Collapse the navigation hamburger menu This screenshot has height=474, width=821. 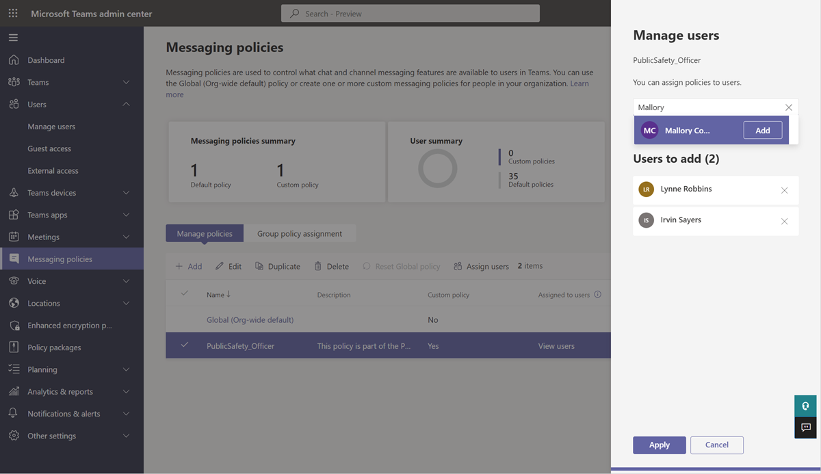[14, 38]
